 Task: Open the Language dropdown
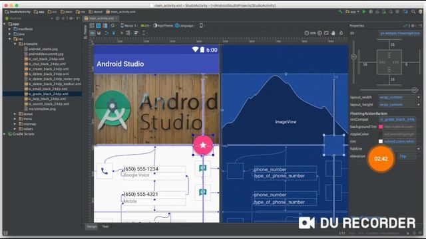pyautogui.click(x=185, y=26)
